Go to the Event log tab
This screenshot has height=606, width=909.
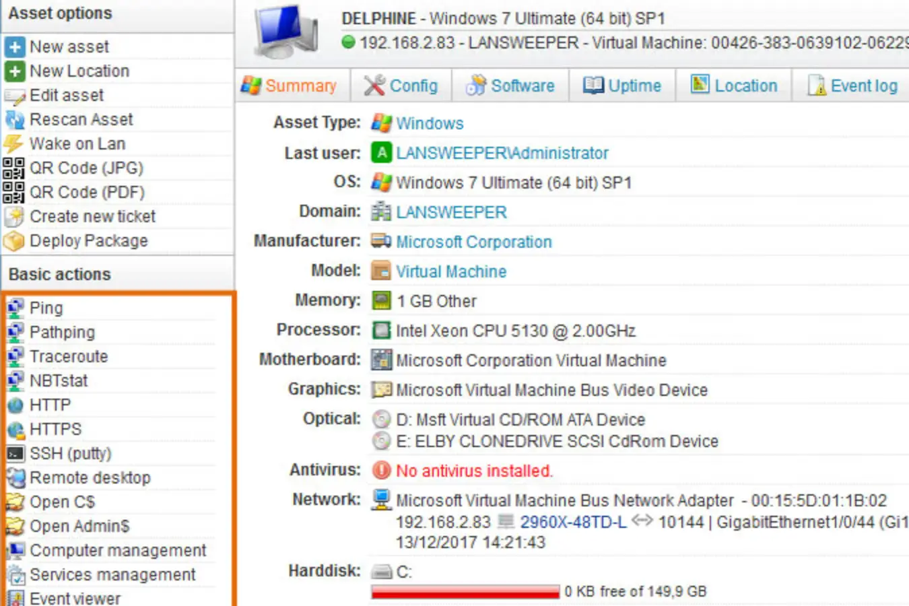click(853, 86)
